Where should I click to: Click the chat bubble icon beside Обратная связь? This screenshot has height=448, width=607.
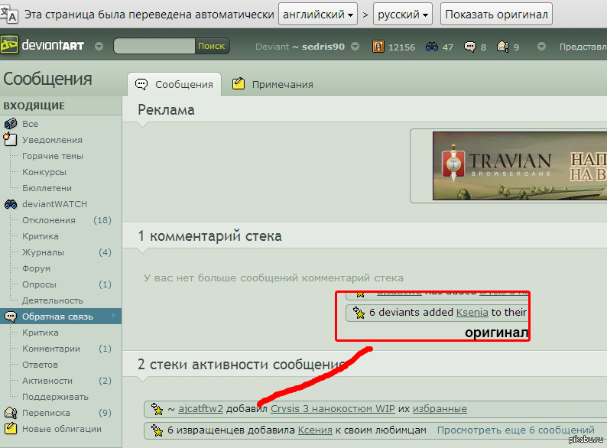click(11, 317)
